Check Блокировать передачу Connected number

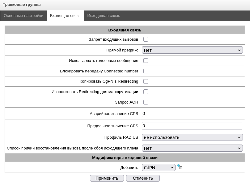point(146,71)
